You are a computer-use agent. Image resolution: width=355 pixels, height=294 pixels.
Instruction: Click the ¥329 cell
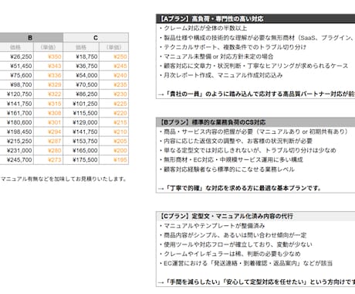[49, 85]
